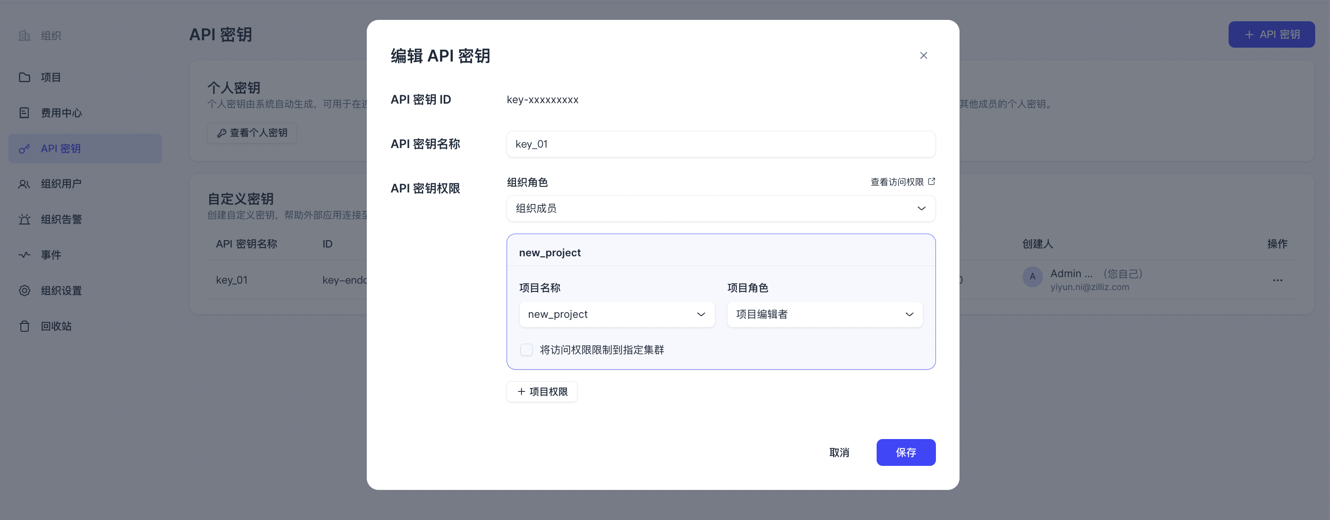
Task: Click 查看个人密钥 button in background page
Action: pyautogui.click(x=251, y=133)
